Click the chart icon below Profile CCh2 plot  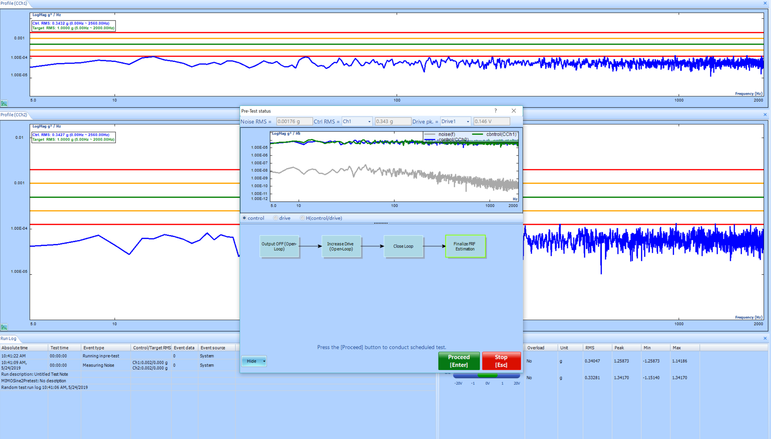(x=4, y=327)
